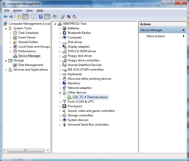Open the Action menu
The image size is (189, 161).
click(x=18, y=10)
